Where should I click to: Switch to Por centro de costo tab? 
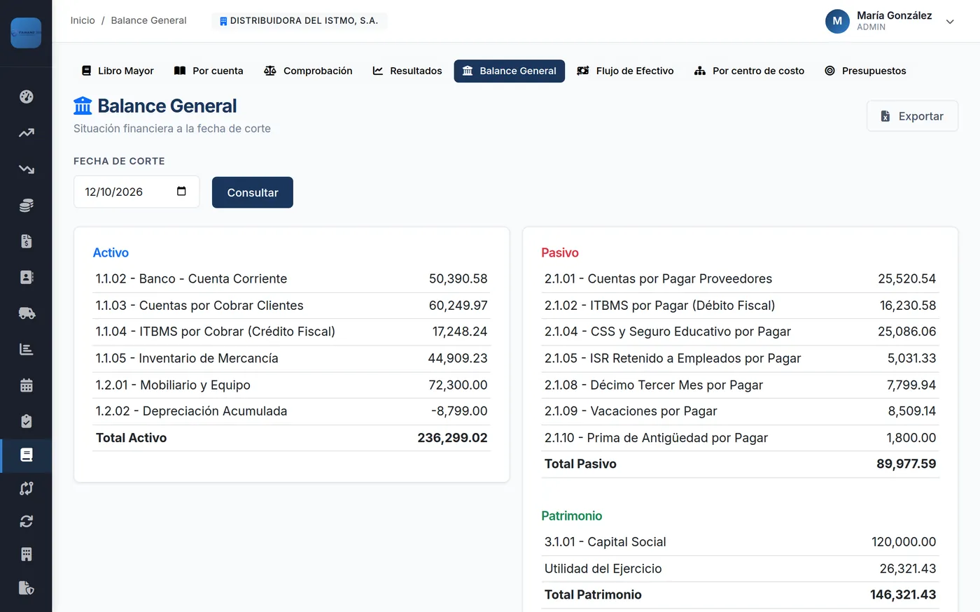pyautogui.click(x=749, y=71)
